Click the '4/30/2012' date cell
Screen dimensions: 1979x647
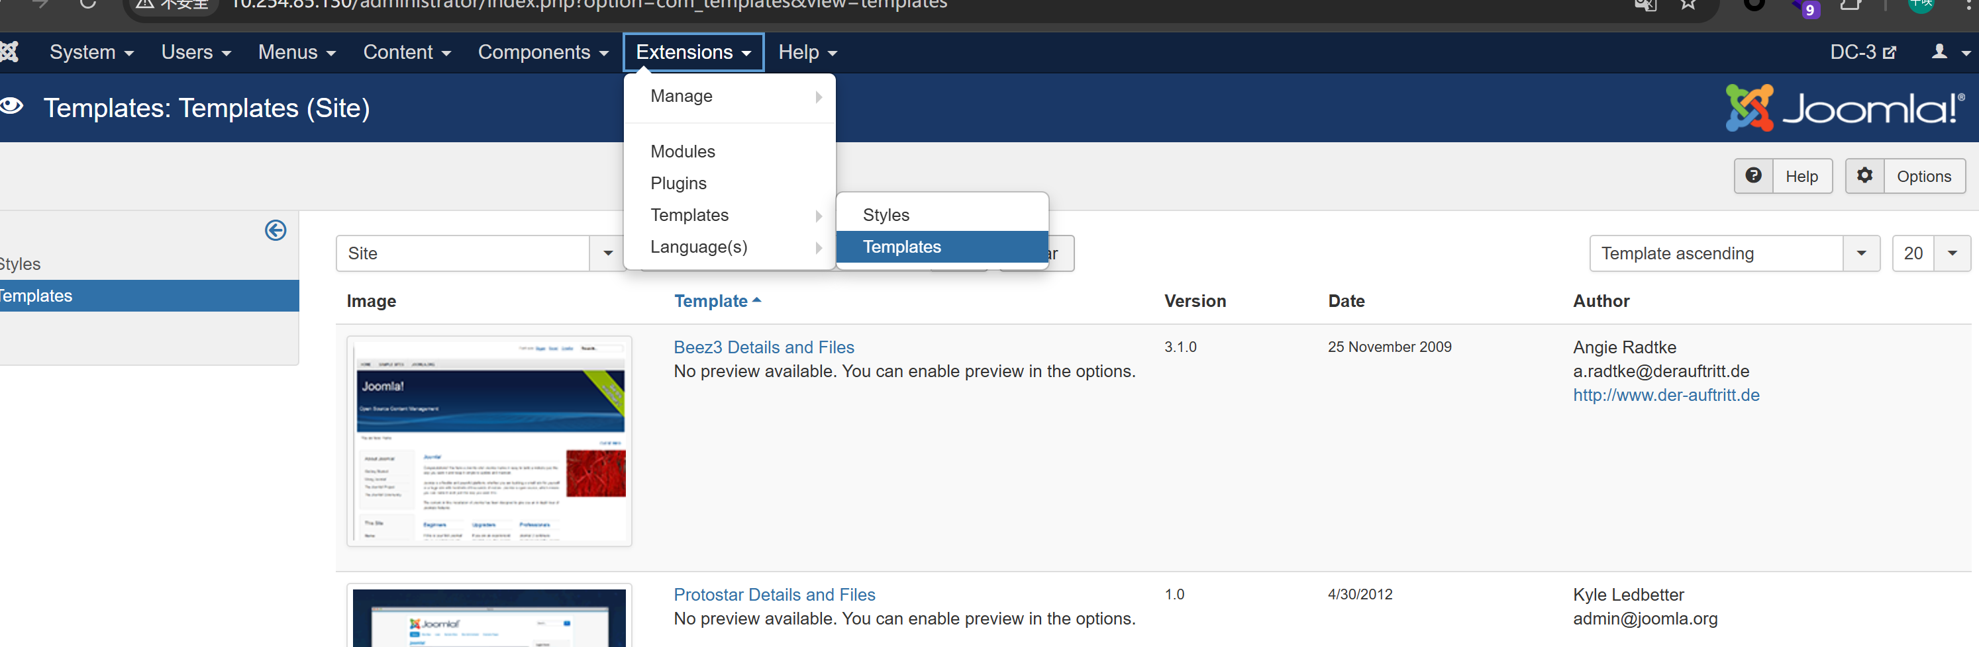(x=1360, y=594)
